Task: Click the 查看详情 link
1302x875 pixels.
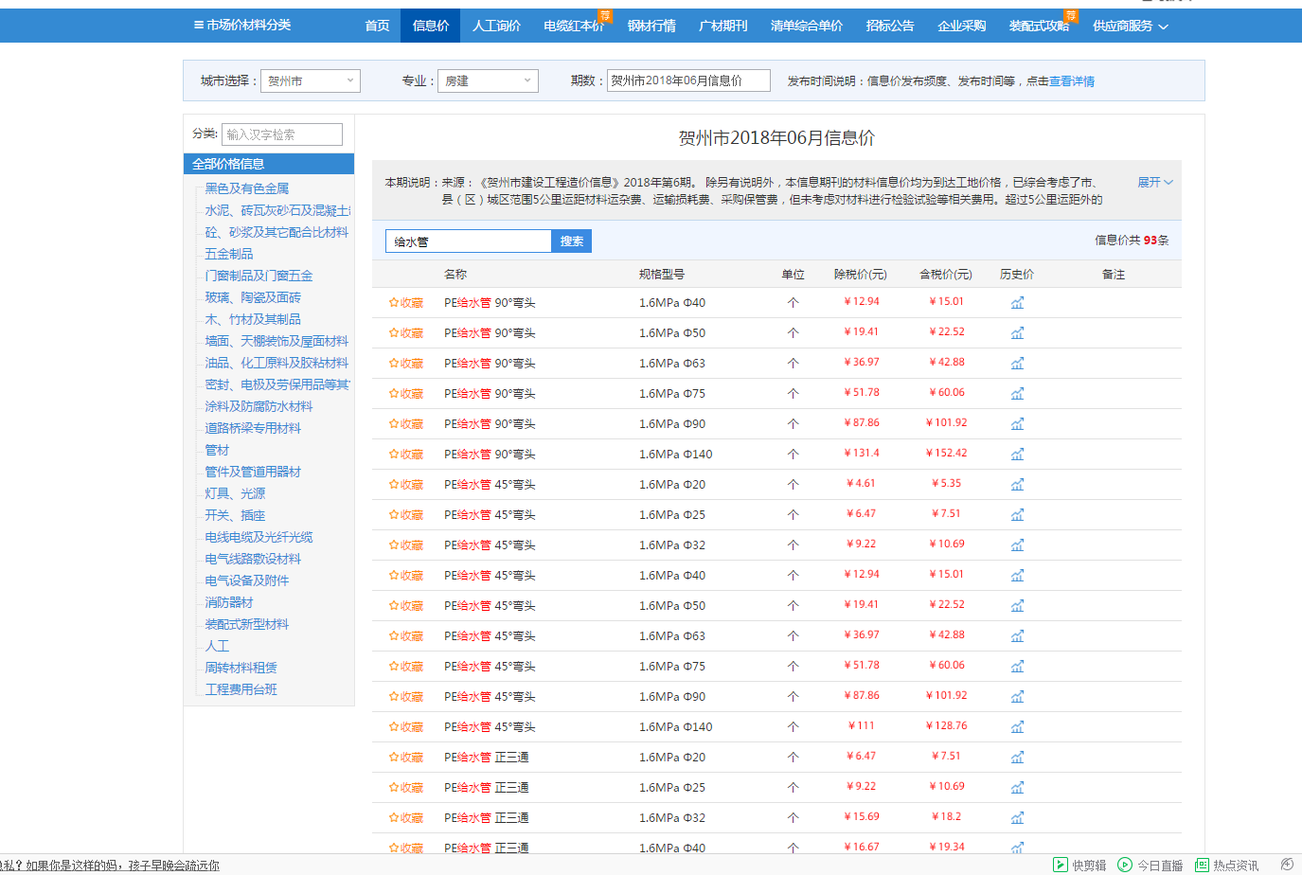Action: pos(1072,81)
